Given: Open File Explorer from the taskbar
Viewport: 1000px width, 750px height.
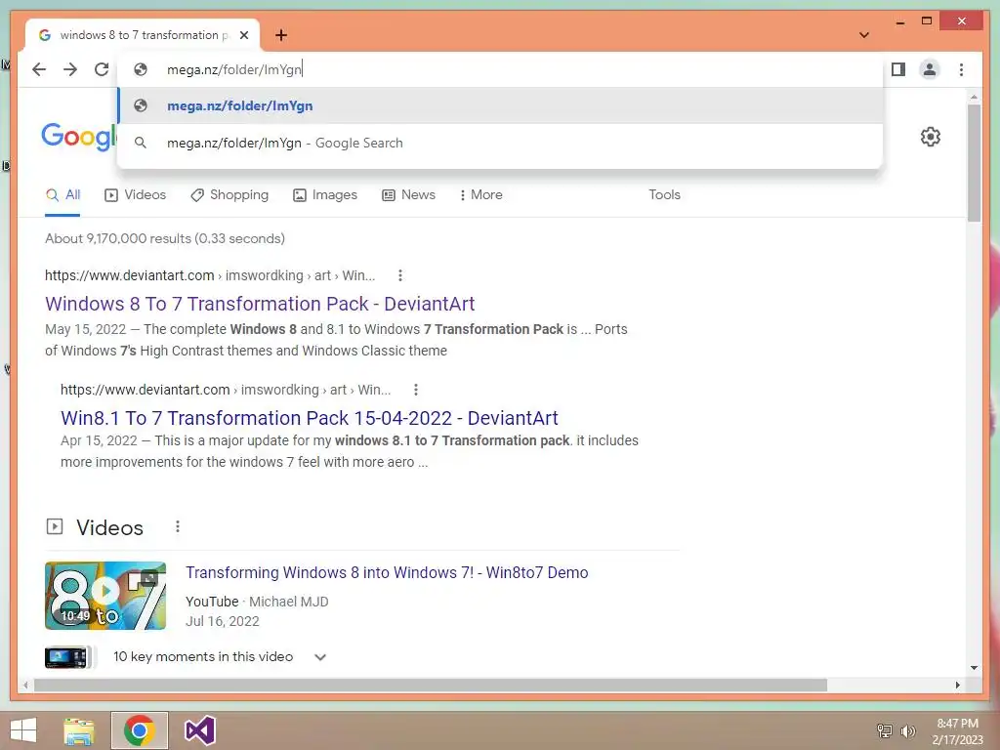Looking at the screenshot, I should (79, 730).
